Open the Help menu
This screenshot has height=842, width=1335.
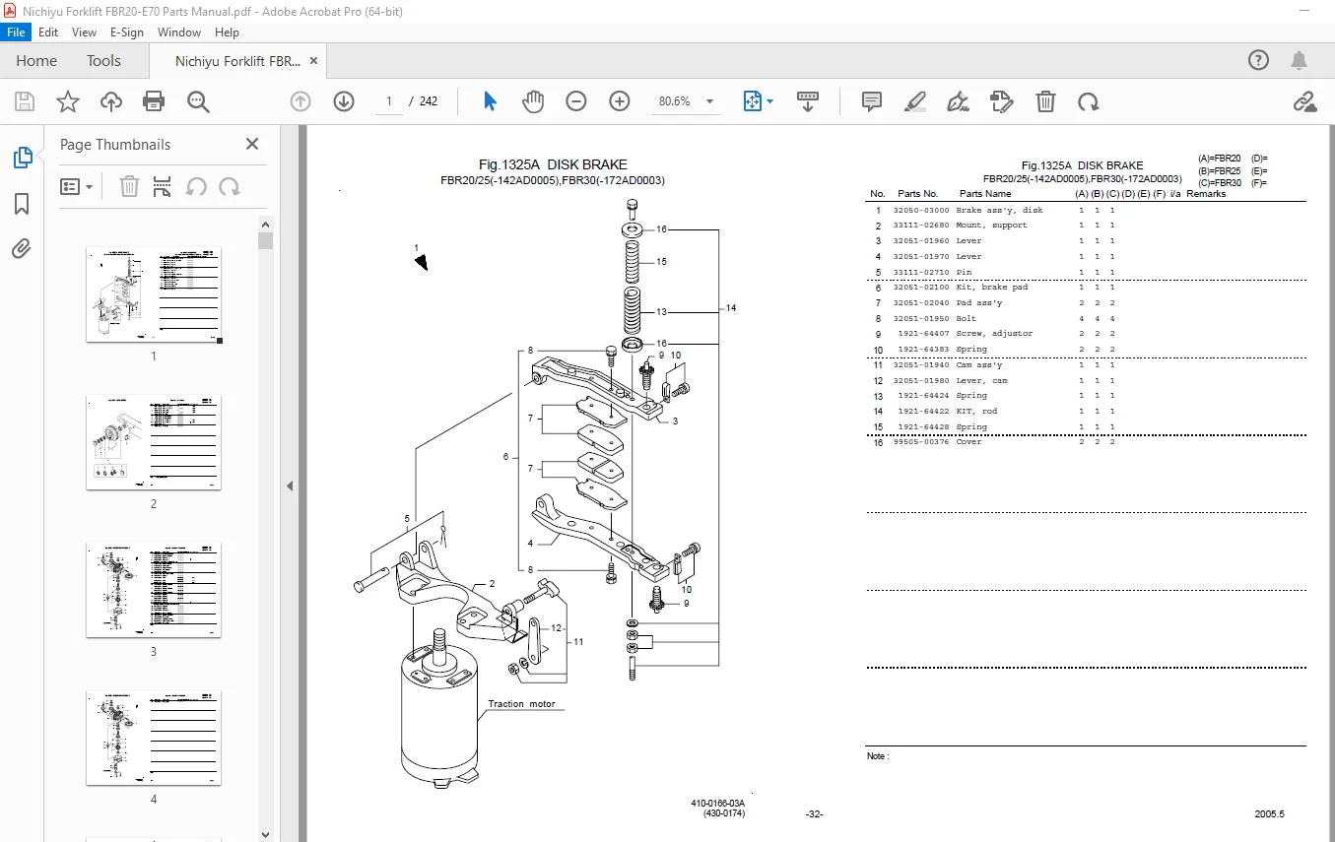point(227,32)
